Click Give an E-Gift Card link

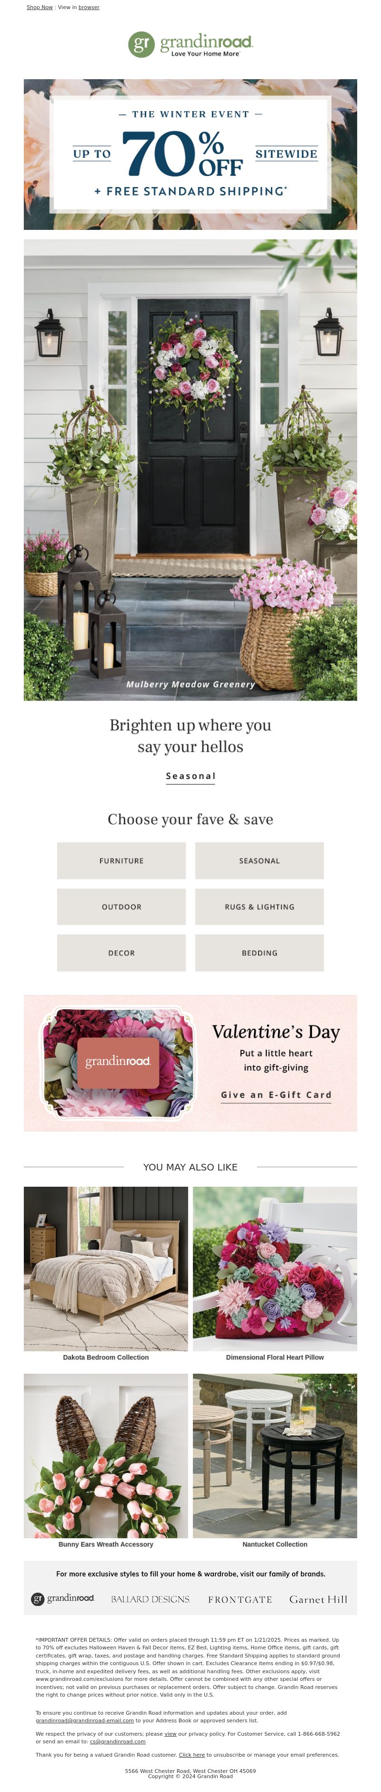276,1094
